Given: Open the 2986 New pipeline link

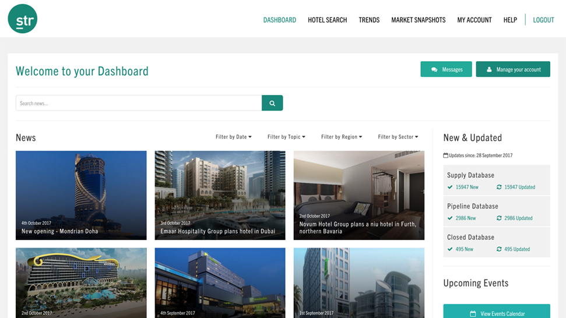Looking at the screenshot, I should click(x=466, y=218).
